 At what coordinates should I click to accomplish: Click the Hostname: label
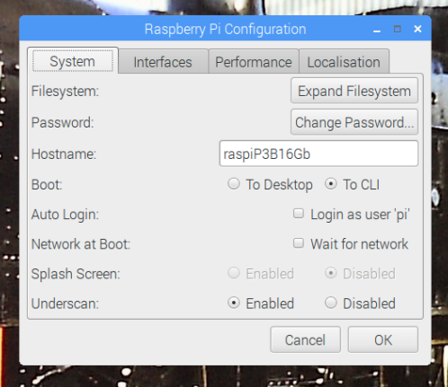coord(64,154)
